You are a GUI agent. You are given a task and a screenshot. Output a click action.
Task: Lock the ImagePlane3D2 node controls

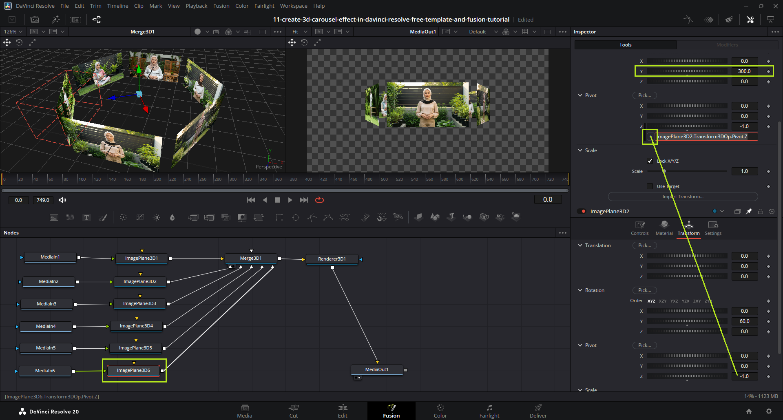[x=760, y=211]
